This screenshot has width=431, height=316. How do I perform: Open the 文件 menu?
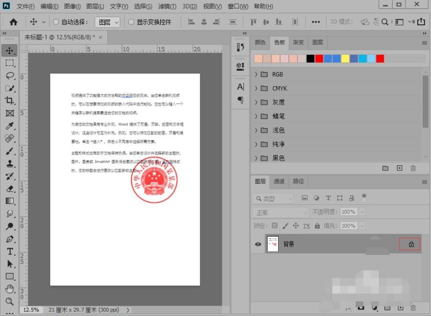coord(26,6)
